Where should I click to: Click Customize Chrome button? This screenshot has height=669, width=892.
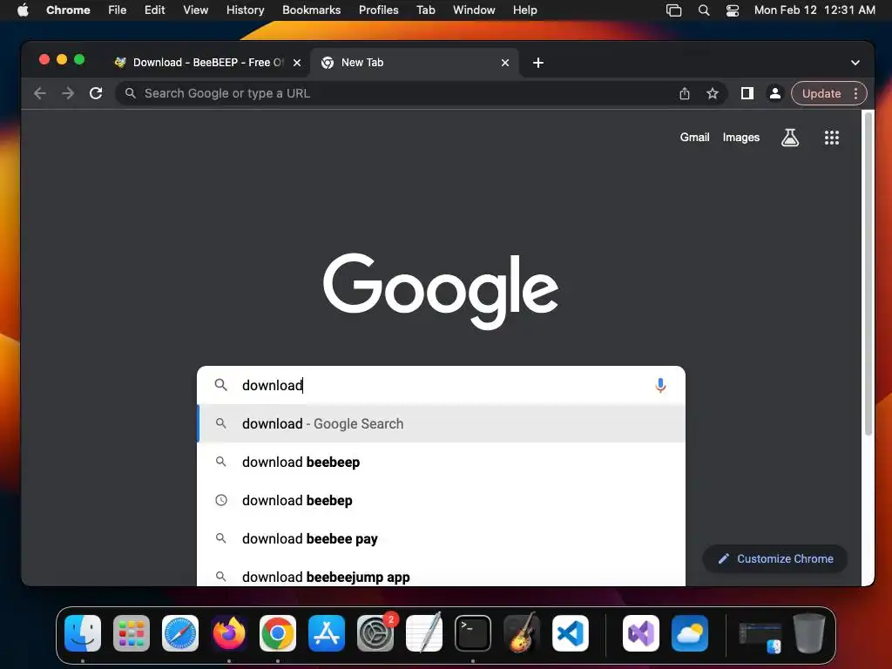pos(774,558)
